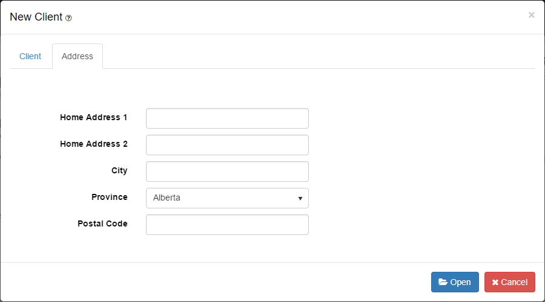The width and height of the screenshot is (545, 302).
Task: Select the Address tab
Action: tap(78, 56)
